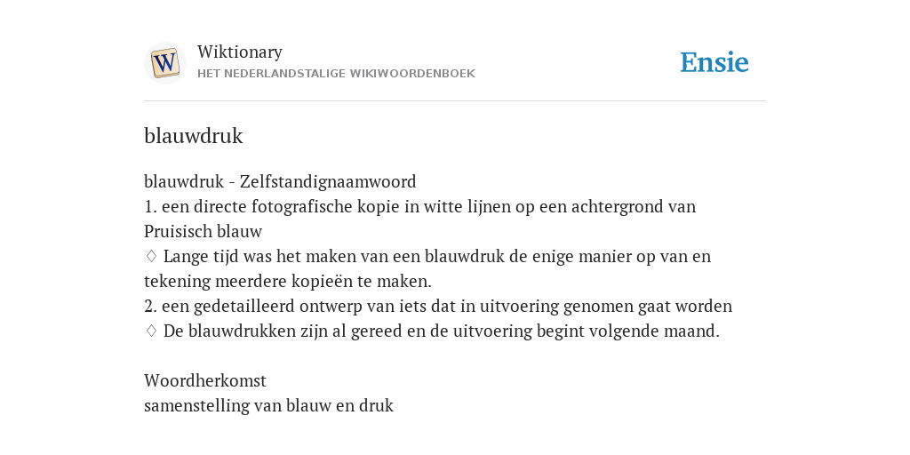Click the horizontal divider below the header
910x455 pixels.
click(x=455, y=101)
